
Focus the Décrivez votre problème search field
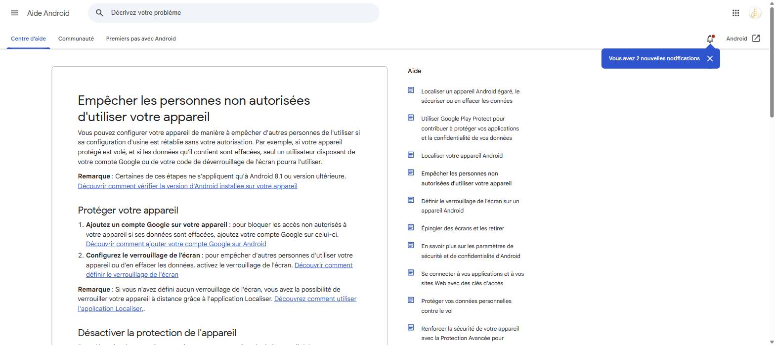[x=233, y=13]
